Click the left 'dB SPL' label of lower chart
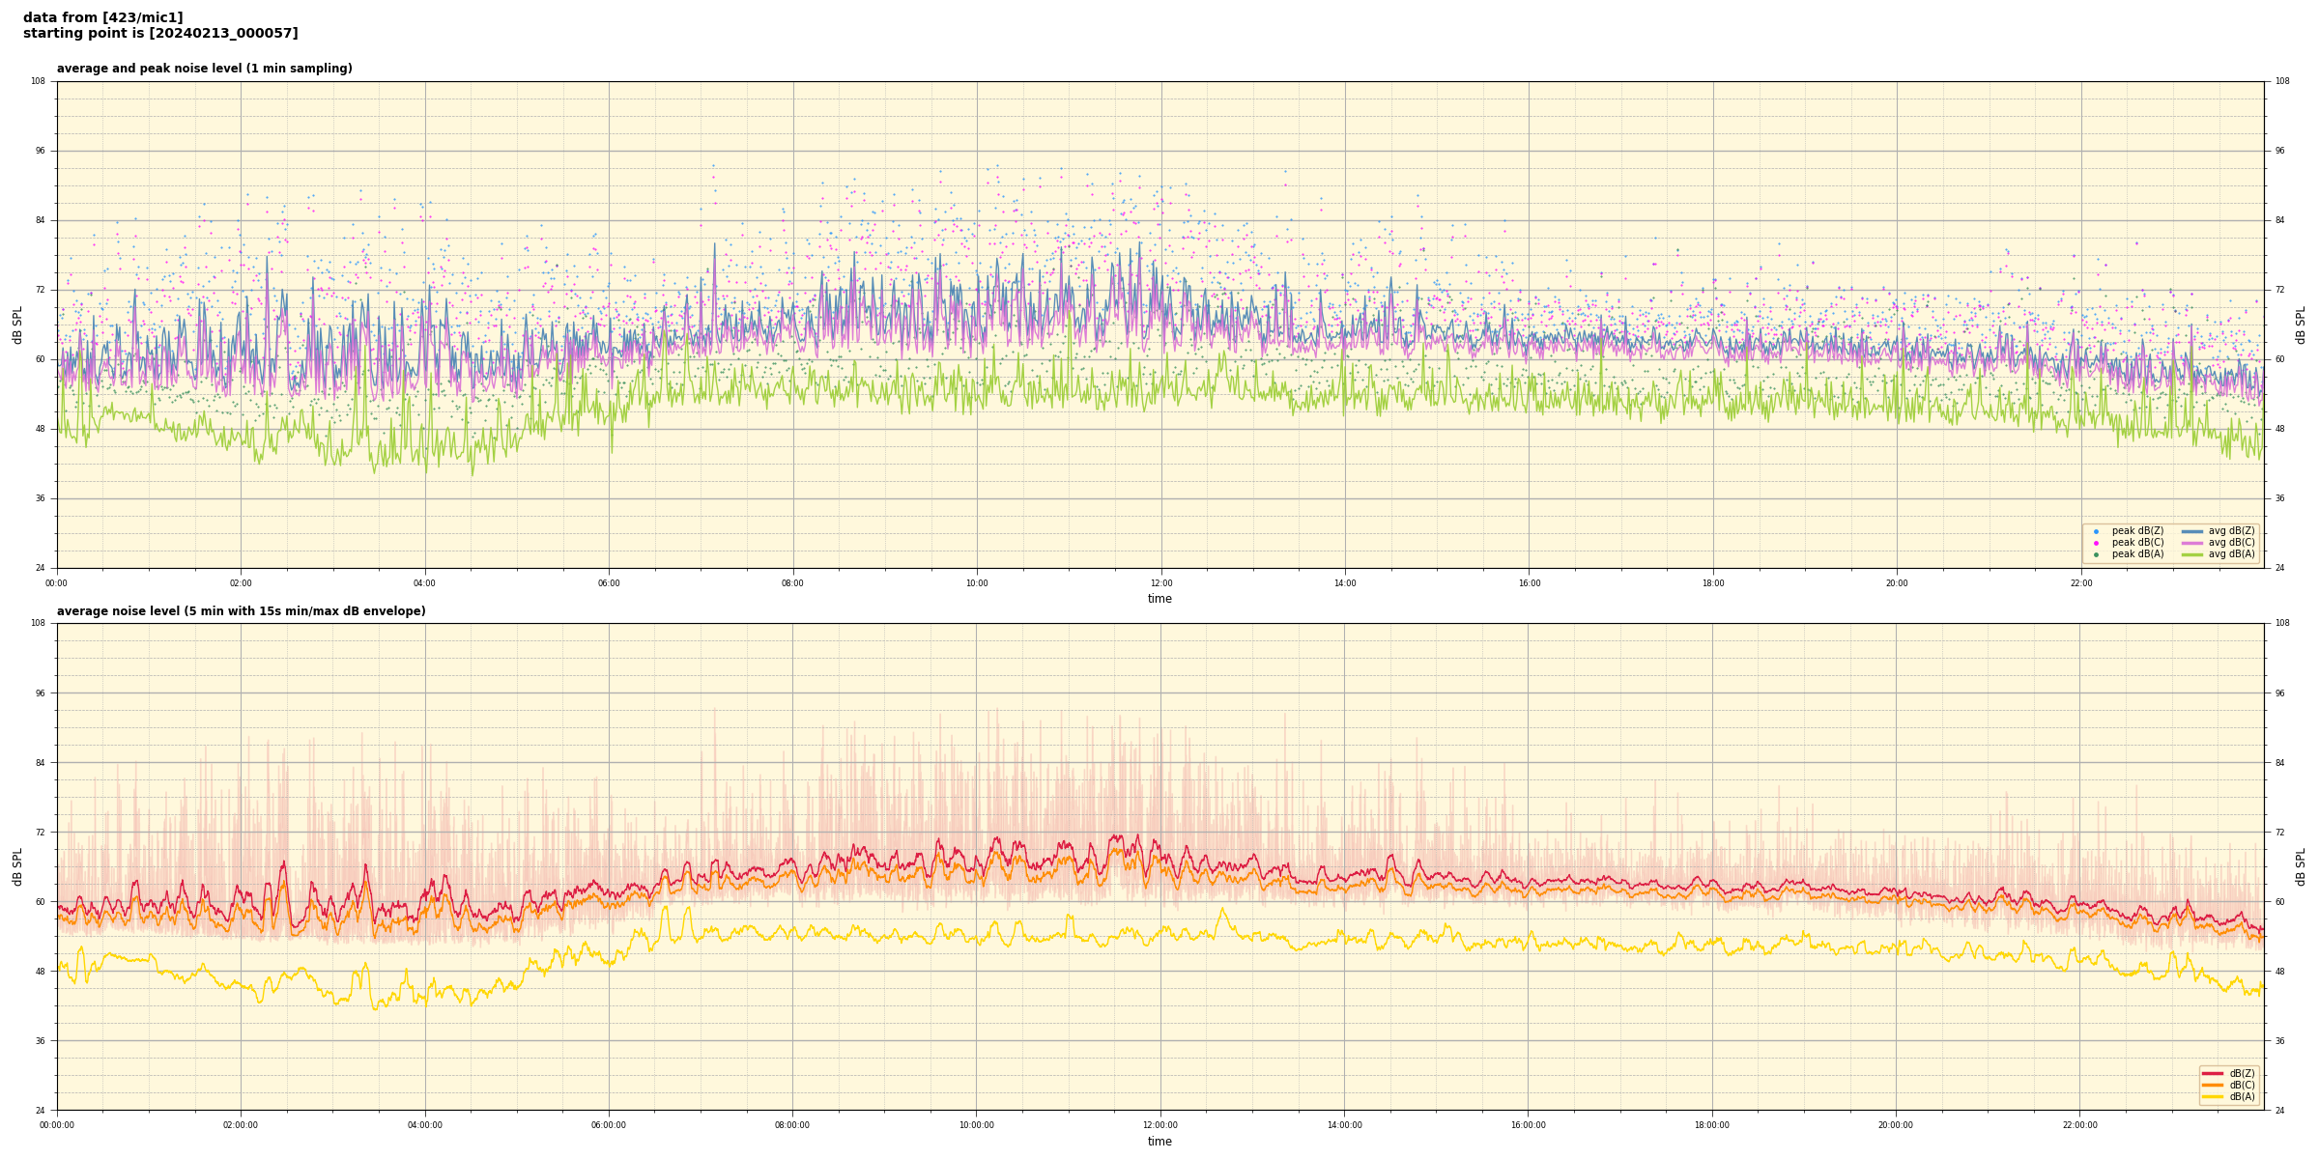 (17, 866)
